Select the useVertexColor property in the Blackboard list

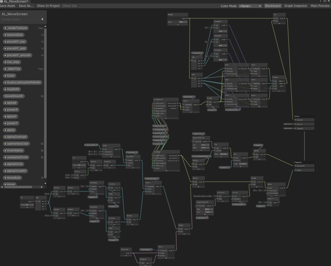tap(17, 144)
